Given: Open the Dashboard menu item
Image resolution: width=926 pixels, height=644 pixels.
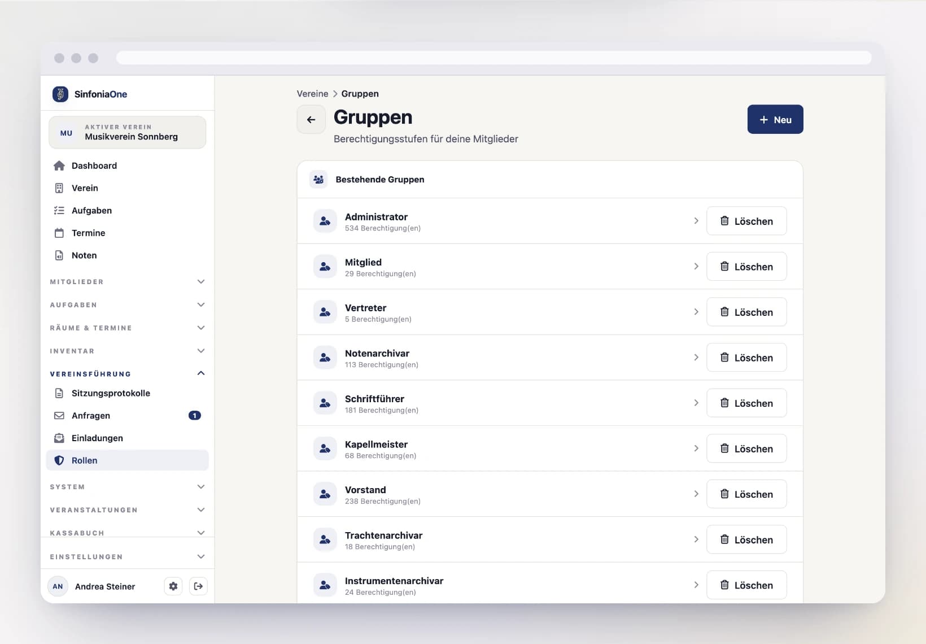Looking at the screenshot, I should [128, 166].
